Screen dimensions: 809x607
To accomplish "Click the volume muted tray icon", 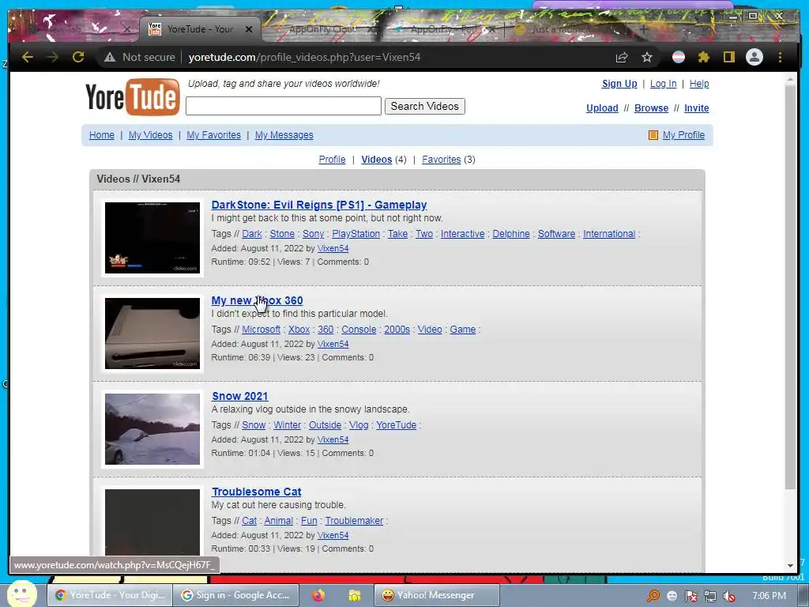I will click(729, 596).
